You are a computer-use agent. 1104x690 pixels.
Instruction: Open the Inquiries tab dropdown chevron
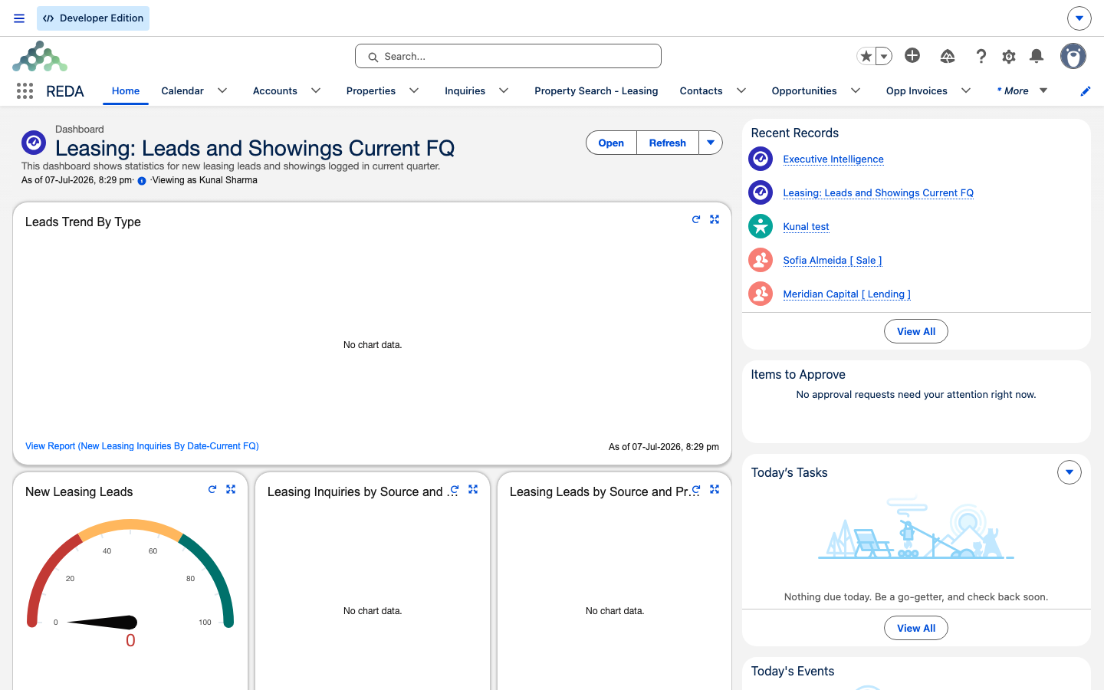tap(504, 90)
